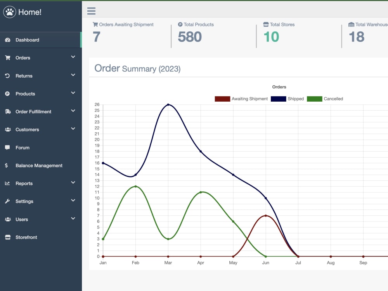Click the Settings sidebar label
This screenshot has height=291, width=388.
pyautogui.click(x=24, y=201)
